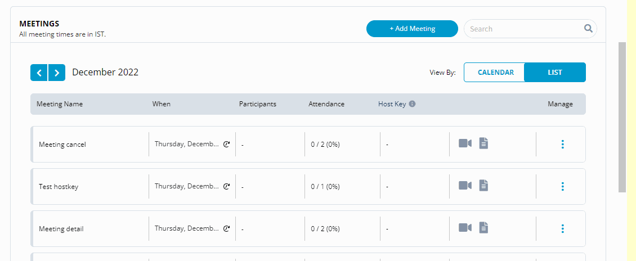Click video camera icon for Meeting cancel

pyautogui.click(x=465, y=143)
